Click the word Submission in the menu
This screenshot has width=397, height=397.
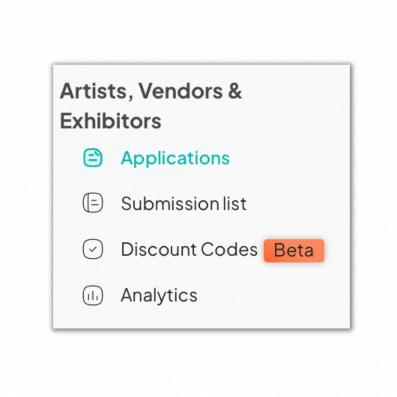pyautogui.click(x=170, y=204)
